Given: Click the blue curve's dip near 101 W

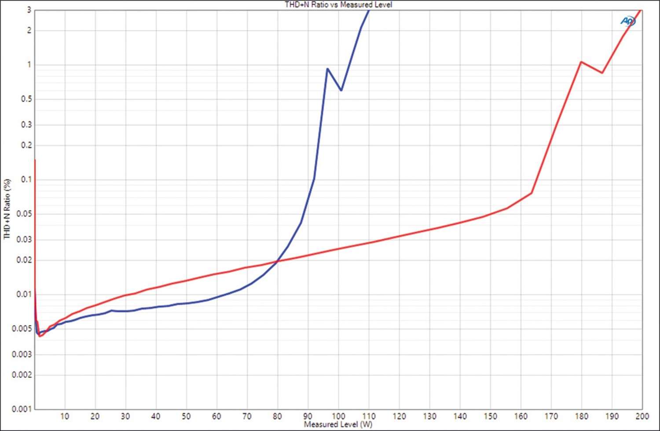Looking at the screenshot, I should pos(341,90).
